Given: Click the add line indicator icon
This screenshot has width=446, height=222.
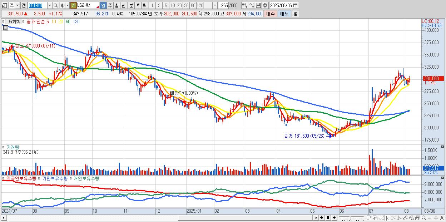Looking at the screenshot, I should [x=251, y=6].
